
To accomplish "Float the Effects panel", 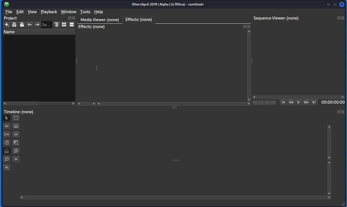I will [245, 27].
